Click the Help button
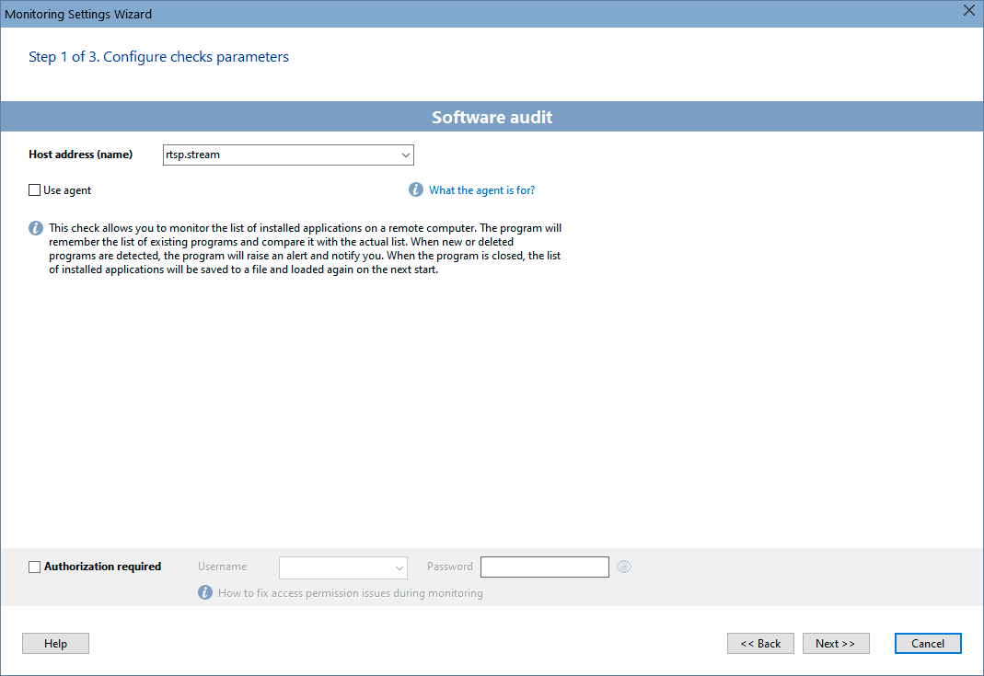 55,643
